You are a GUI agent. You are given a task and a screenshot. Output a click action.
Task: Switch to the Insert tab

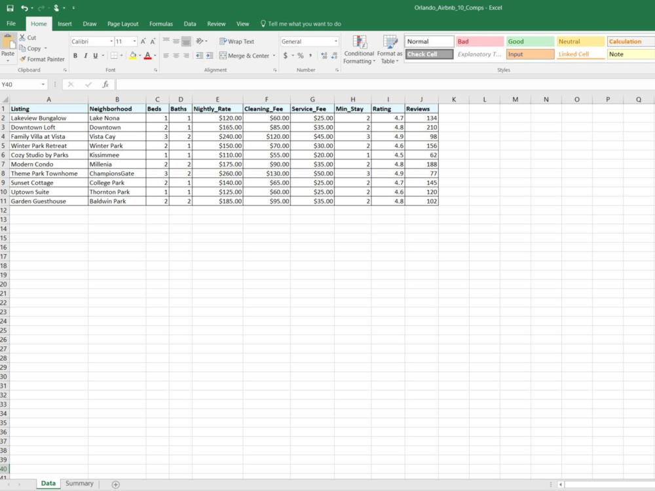point(65,24)
